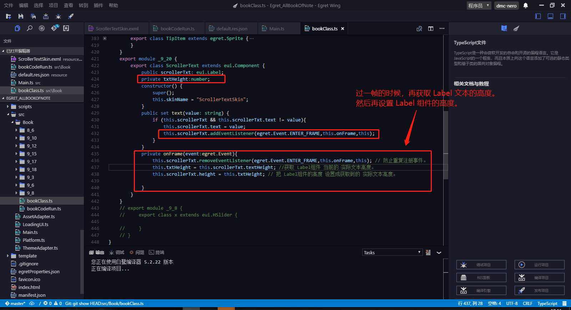This screenshot has height=310, width=571.
Task: Select the Egret docs book icon in right panel
Action: (x=504, y=28)
